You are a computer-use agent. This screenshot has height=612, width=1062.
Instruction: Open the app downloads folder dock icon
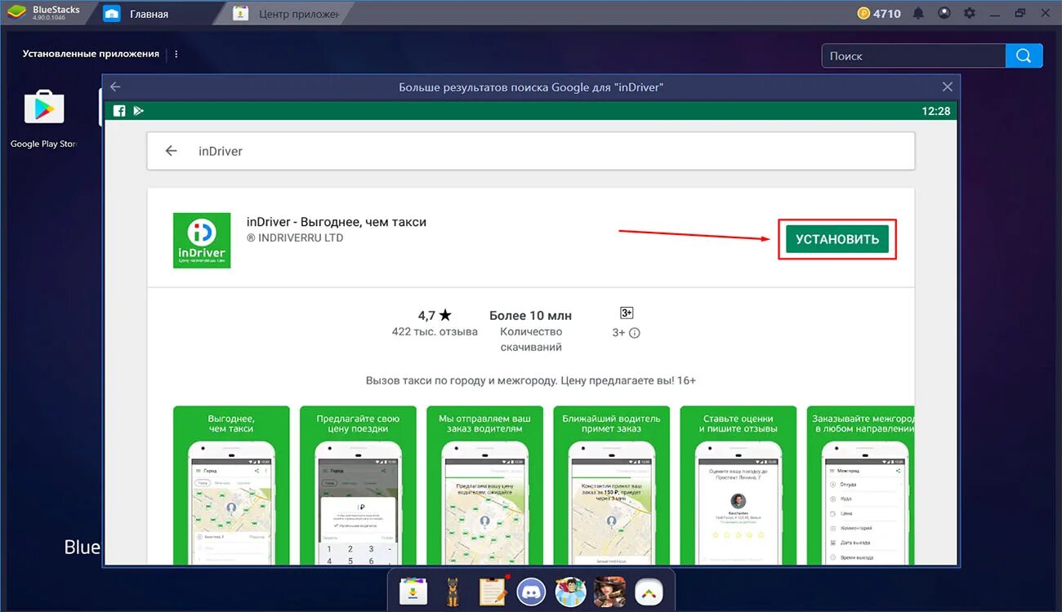pyautogui.click(x=413, y=592)
